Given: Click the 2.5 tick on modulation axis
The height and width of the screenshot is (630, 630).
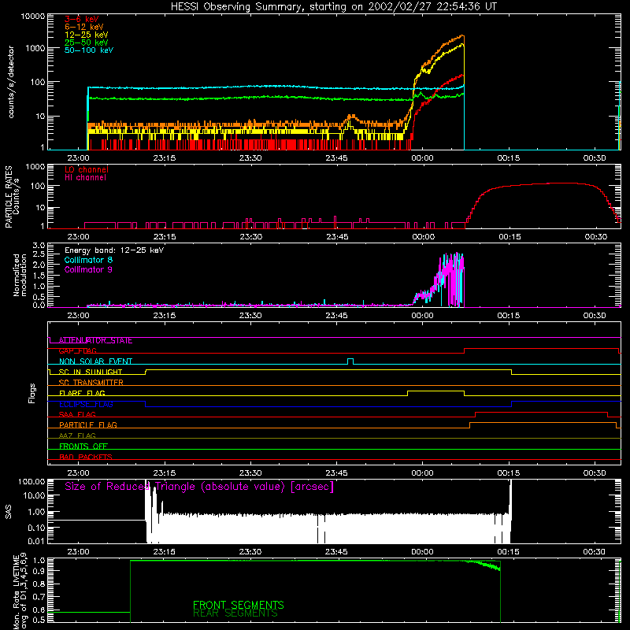Looking at the screenshot, I should tap(39, 254).
